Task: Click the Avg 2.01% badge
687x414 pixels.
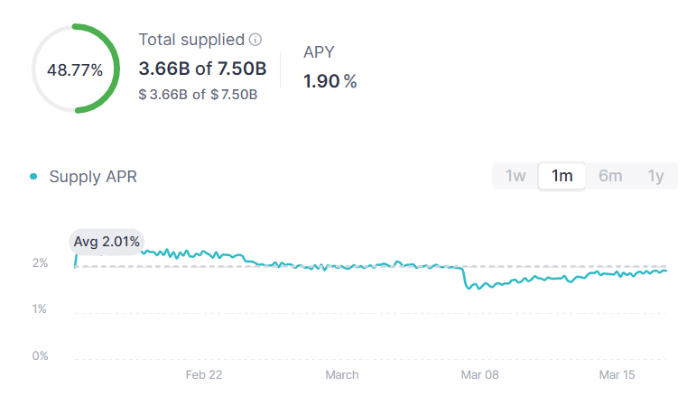Action: point(107,241)
